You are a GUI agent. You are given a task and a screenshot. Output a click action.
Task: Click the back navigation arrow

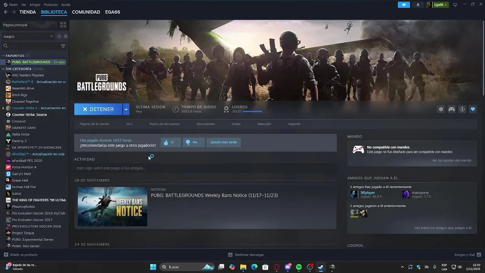[6, 12]
